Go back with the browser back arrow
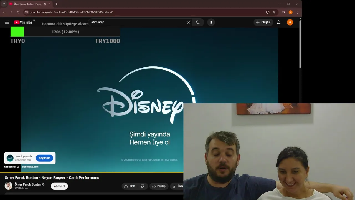The width and height of the screenshot is (355, 200). coord(4,12)
